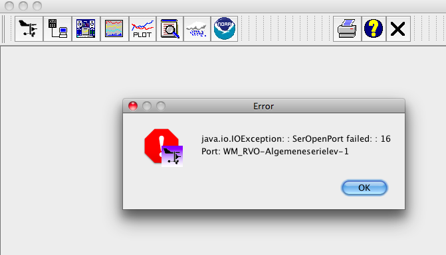The height and width of the screenshot is (255, 446).
Task: Open the browse records magnifier tool
Action: 169,28
